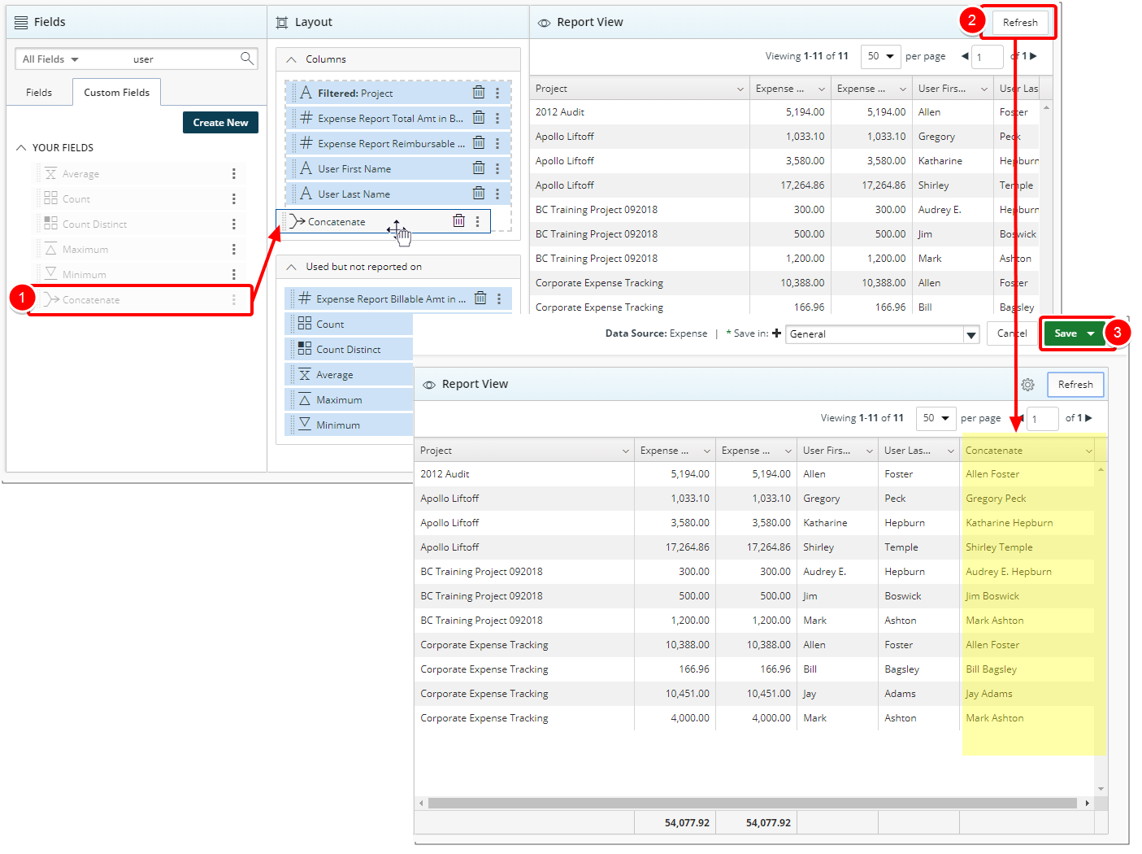This screenshot has height=854, width=1142.
Task: Open options menu for Average custom field
Action: point(234,174)
